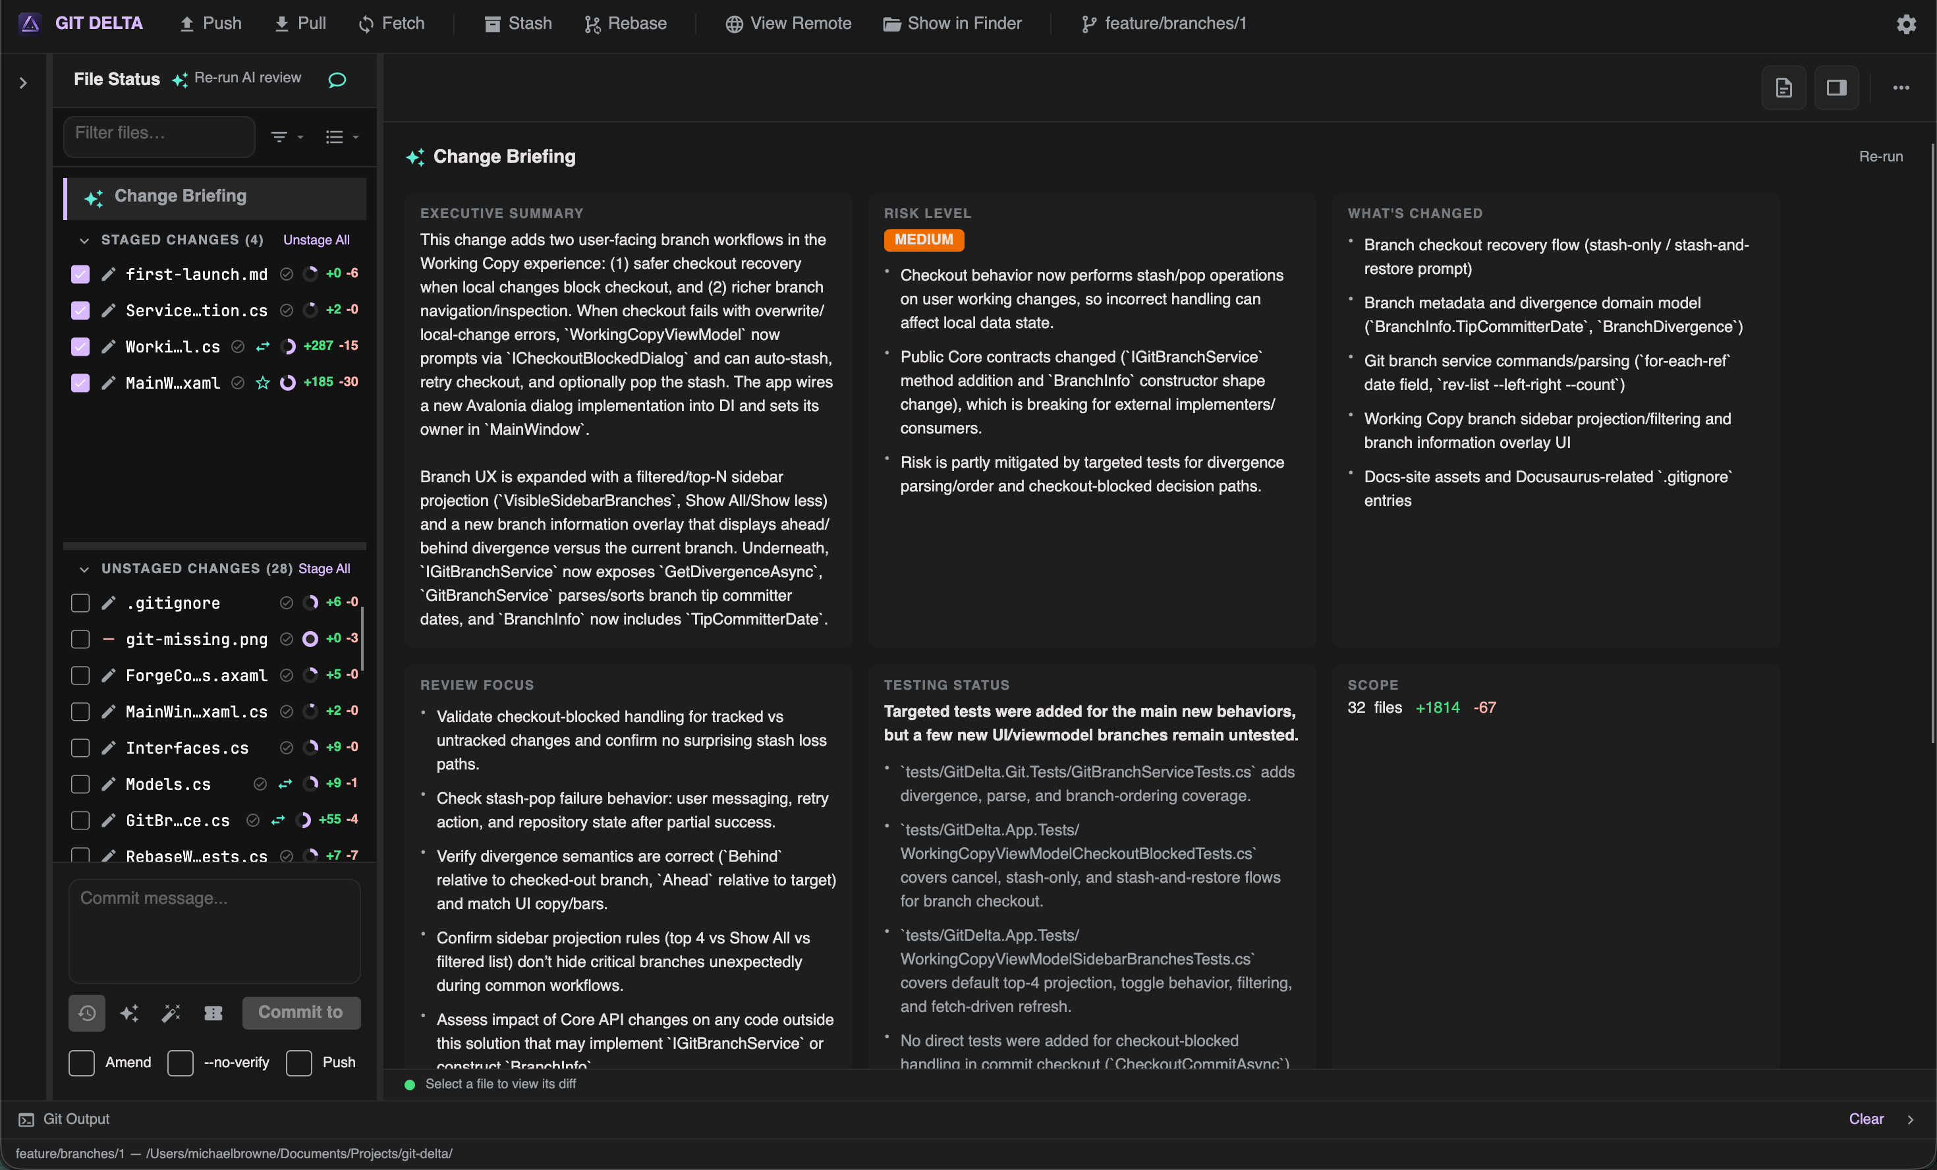Open the AI chat speech bubble icon
Image resolution: width=1937 pixels, height=1170 pixels.
pos(337,80)
